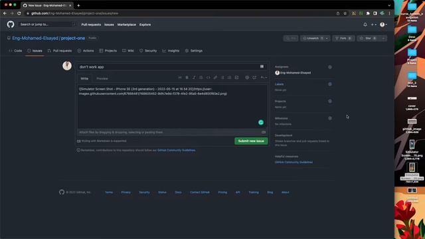Click the issue title input field
The image size is (425, 239).
[172, 66]
